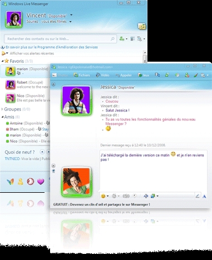Select marion in the Favoris list

[x=25, y=71]
